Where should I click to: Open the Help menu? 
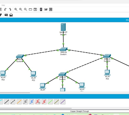(x=3, y=5)
